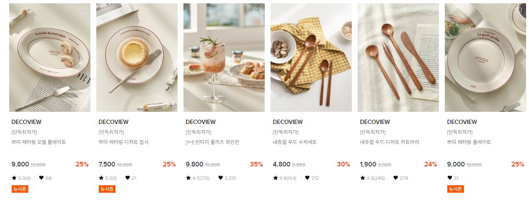Click heart on dessert cutlery photo

tap(431, 11)
